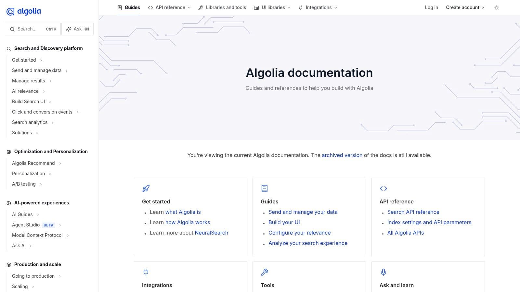Click the rocket icon on the Get started card
The image size is (520, 292).
(146, 188)
